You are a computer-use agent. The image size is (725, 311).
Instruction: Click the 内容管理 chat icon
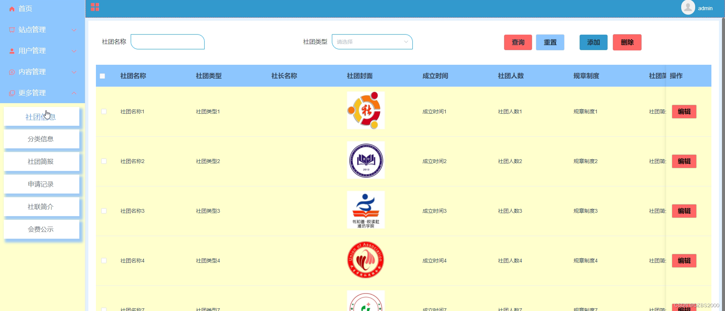[12, 72]
